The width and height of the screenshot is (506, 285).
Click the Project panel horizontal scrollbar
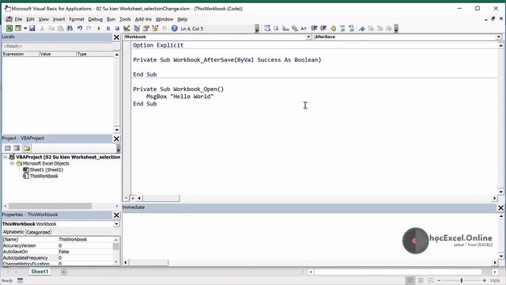(50, 206)
